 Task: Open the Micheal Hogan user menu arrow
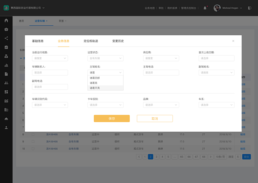coord(241,8)
